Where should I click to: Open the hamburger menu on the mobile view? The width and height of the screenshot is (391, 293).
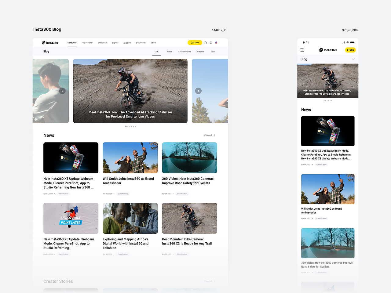302,50
